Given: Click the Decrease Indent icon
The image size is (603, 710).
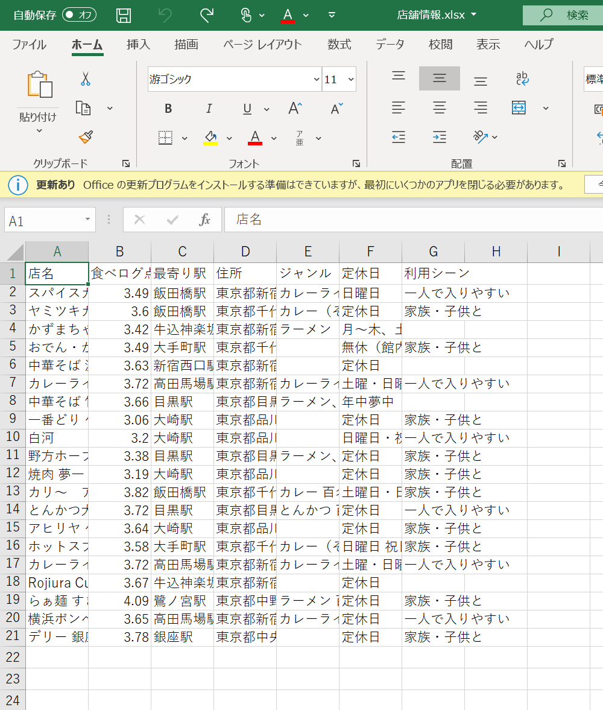Looking at the screenshot, I should click(x=399, y=137).
